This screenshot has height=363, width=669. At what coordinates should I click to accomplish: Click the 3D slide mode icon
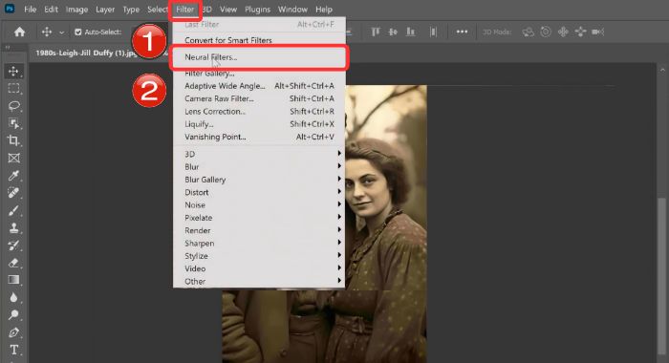(581, 32)
